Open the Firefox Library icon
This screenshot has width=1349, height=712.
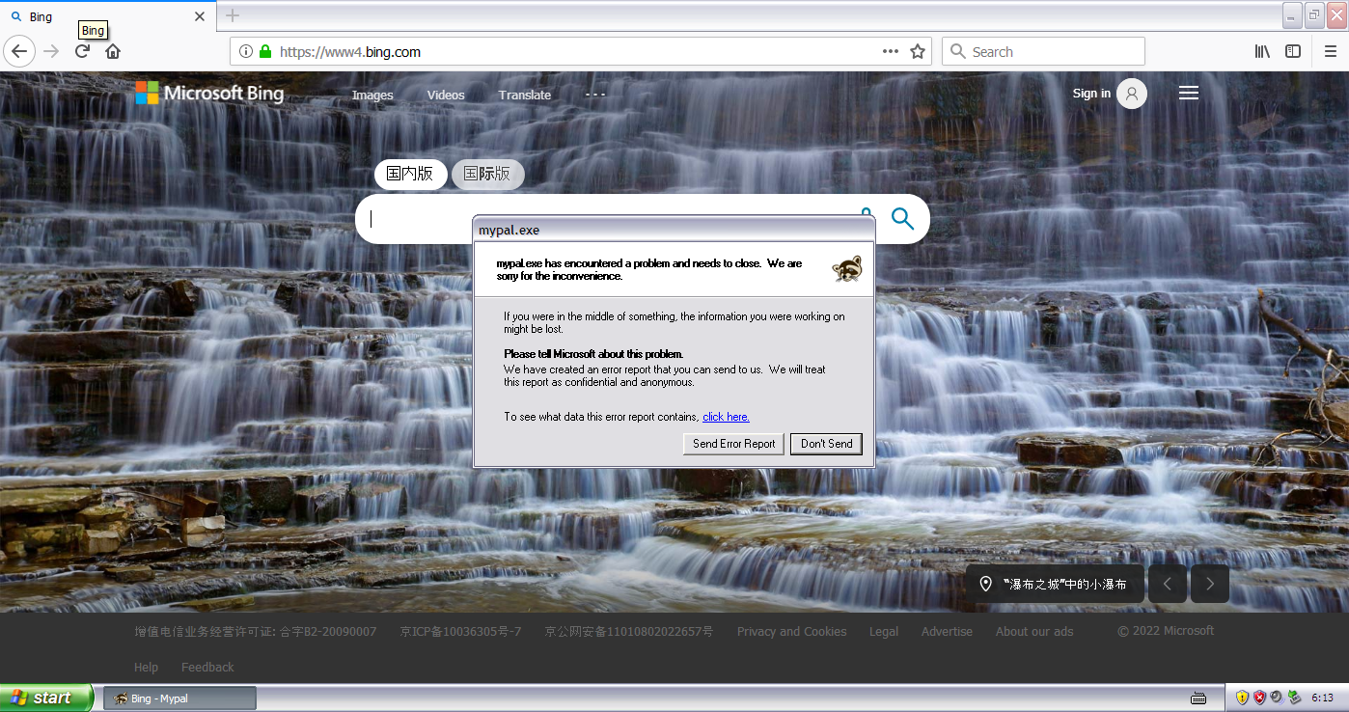pyautogui.click(x=1261, y=51)
